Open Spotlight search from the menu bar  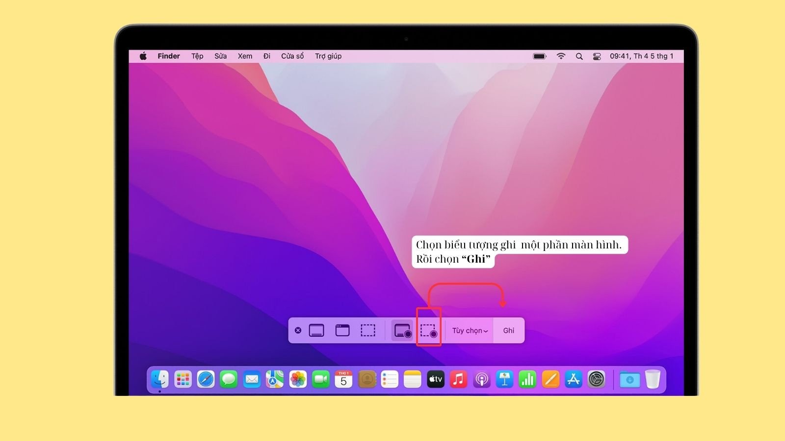(x=579, y=56)
